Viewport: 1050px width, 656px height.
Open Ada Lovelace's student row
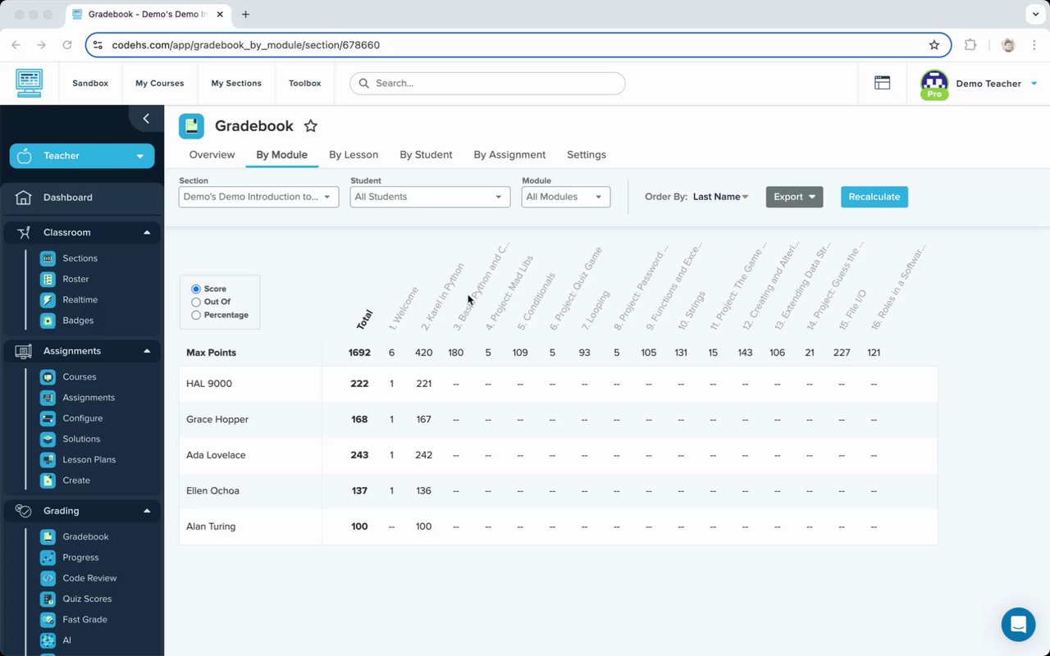(558, 455)
